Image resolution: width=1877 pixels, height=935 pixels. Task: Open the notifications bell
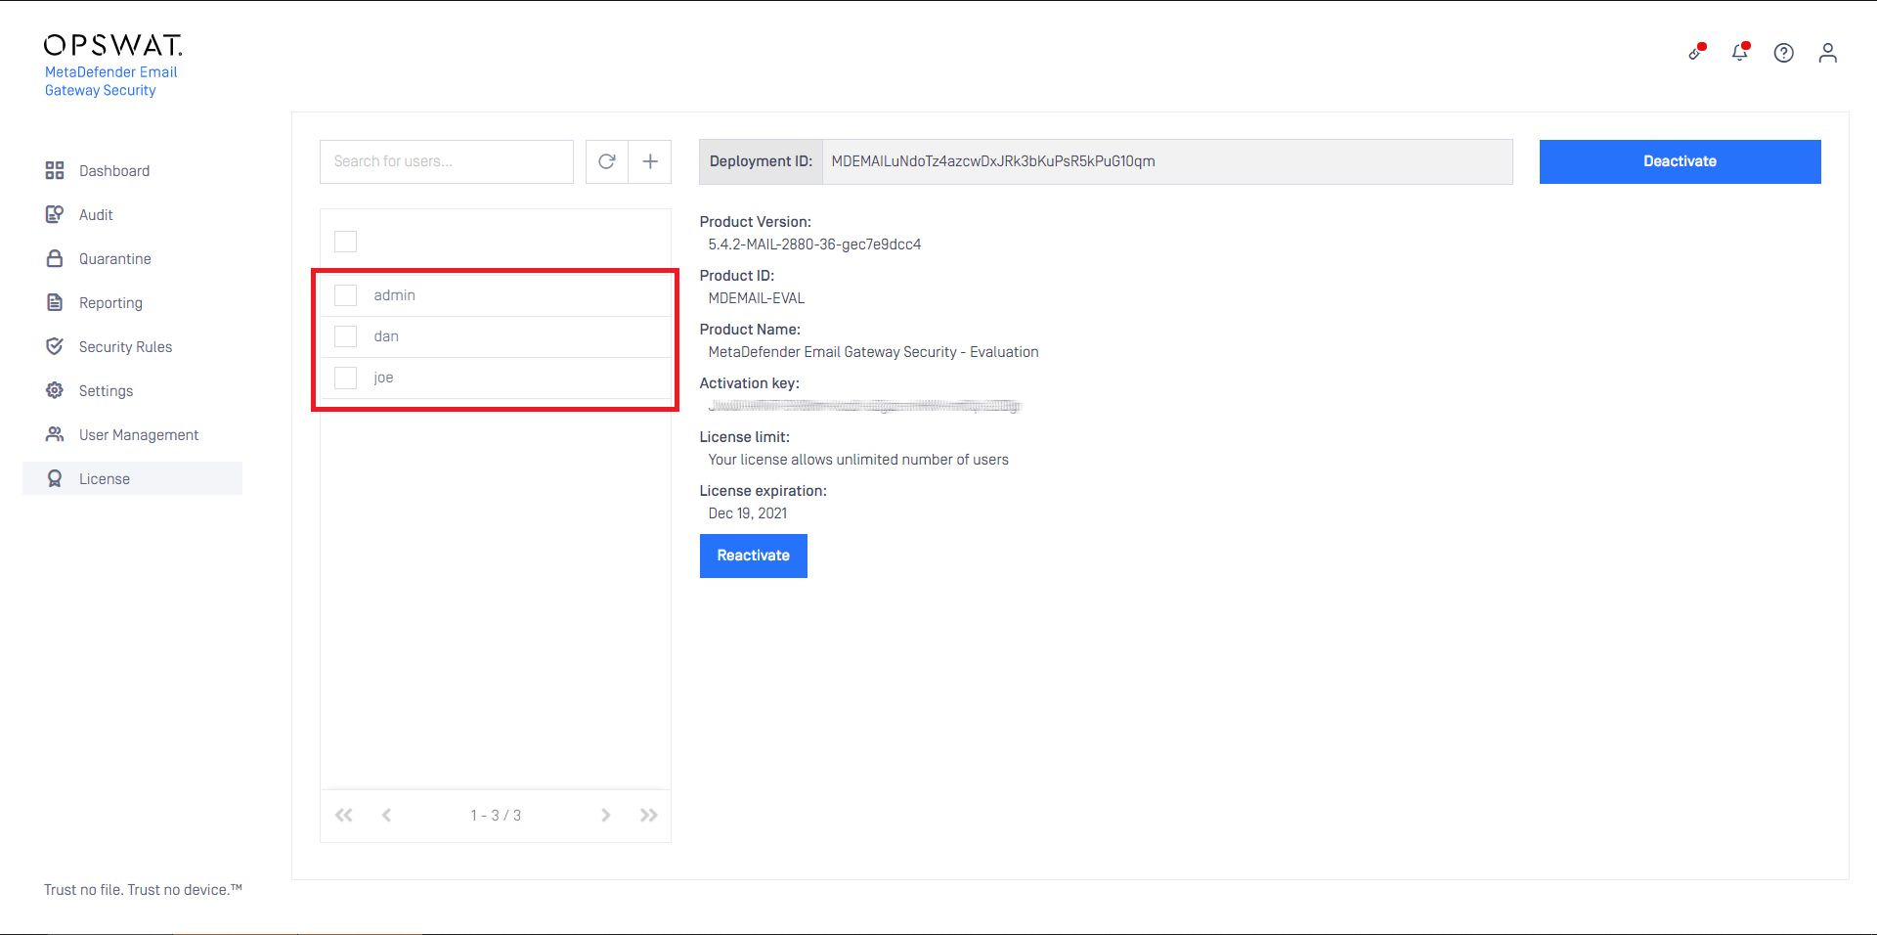tap(1740, 52)
